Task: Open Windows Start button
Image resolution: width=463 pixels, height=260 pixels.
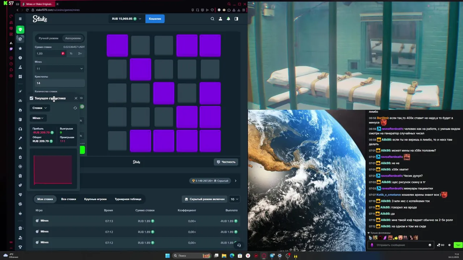Action: (167, 256)
